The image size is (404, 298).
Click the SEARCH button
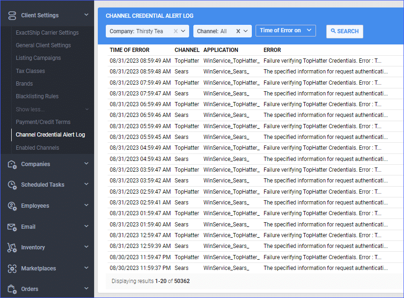pos(345,31)
